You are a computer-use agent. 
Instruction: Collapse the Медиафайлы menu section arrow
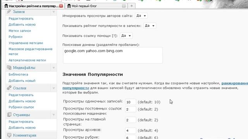pyautogui.click(x=53, y=68)
